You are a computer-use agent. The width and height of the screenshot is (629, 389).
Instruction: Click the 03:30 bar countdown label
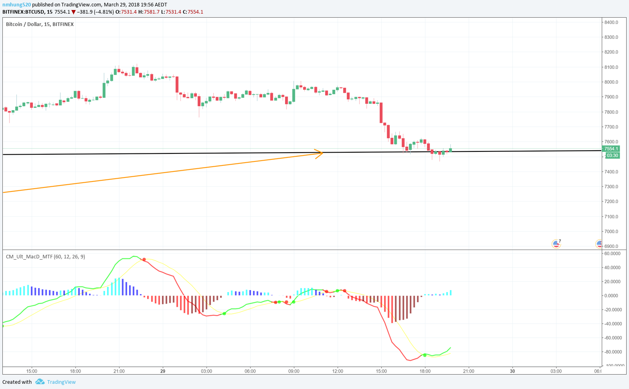pos(612,155)
